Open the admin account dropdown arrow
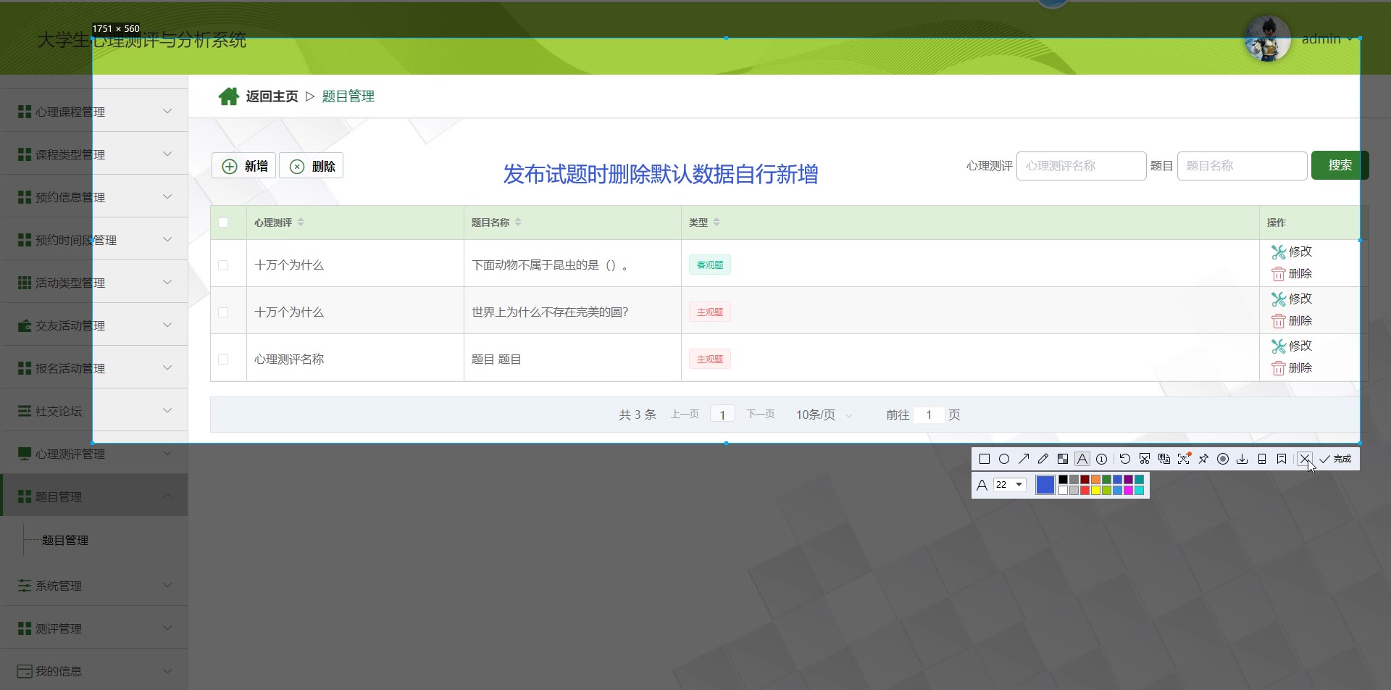Viewport: 1391px width, 690px height. [1350, 39]
